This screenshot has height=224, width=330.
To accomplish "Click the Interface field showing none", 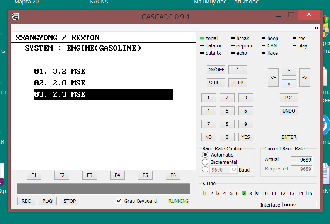I will (300, 205).
